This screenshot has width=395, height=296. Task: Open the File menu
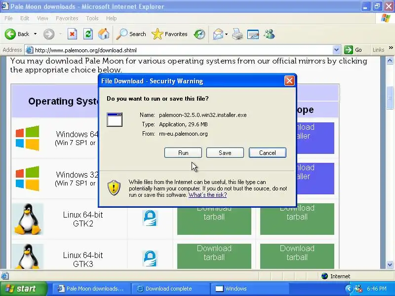coord(8,18)
